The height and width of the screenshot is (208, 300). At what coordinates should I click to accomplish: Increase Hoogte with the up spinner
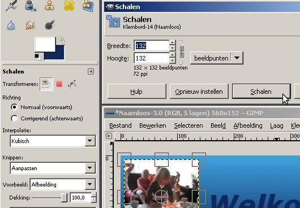[x=173, y=55]
